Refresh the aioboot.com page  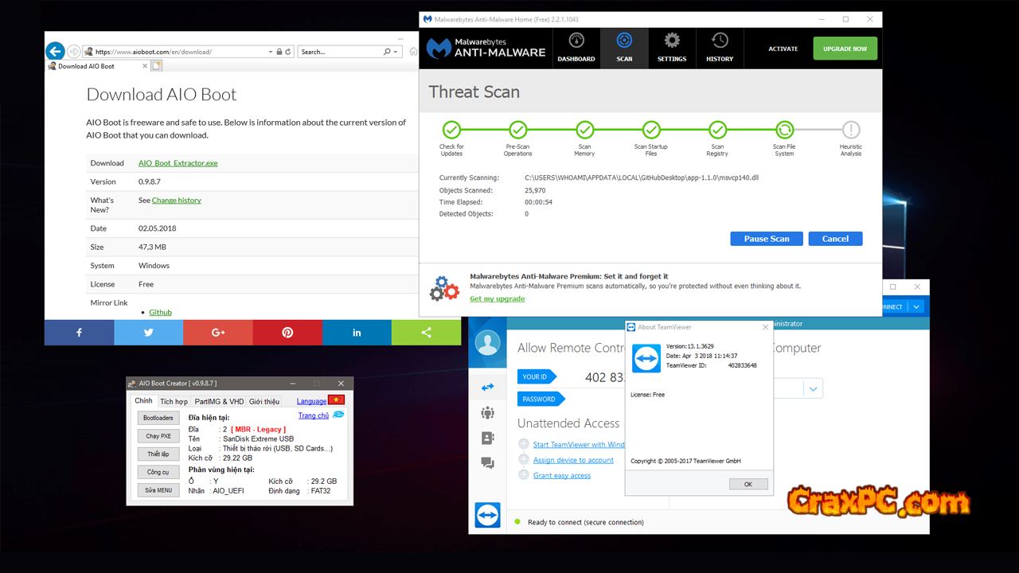pyautogui.click(x=288, y=52)
